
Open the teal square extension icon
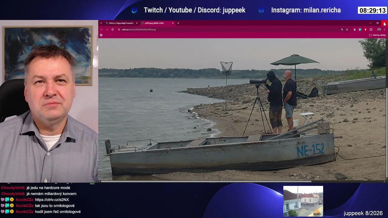(360, 30)
